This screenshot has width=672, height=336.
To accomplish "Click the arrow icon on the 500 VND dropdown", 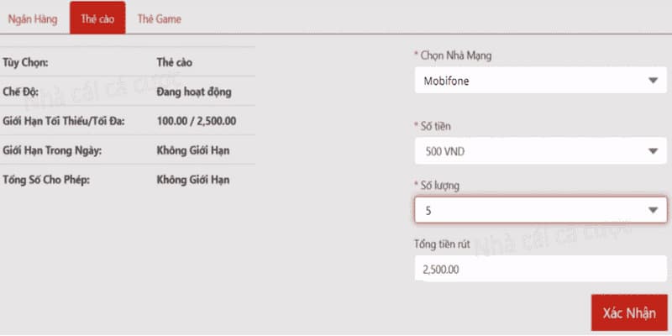I will pyautogui.click(x=653, y=151).
